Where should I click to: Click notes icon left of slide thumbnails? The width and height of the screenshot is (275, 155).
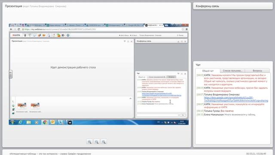click(13, 109)
